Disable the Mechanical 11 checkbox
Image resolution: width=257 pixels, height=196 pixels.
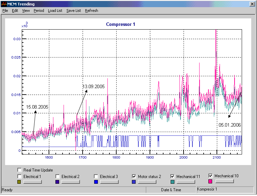173,177
